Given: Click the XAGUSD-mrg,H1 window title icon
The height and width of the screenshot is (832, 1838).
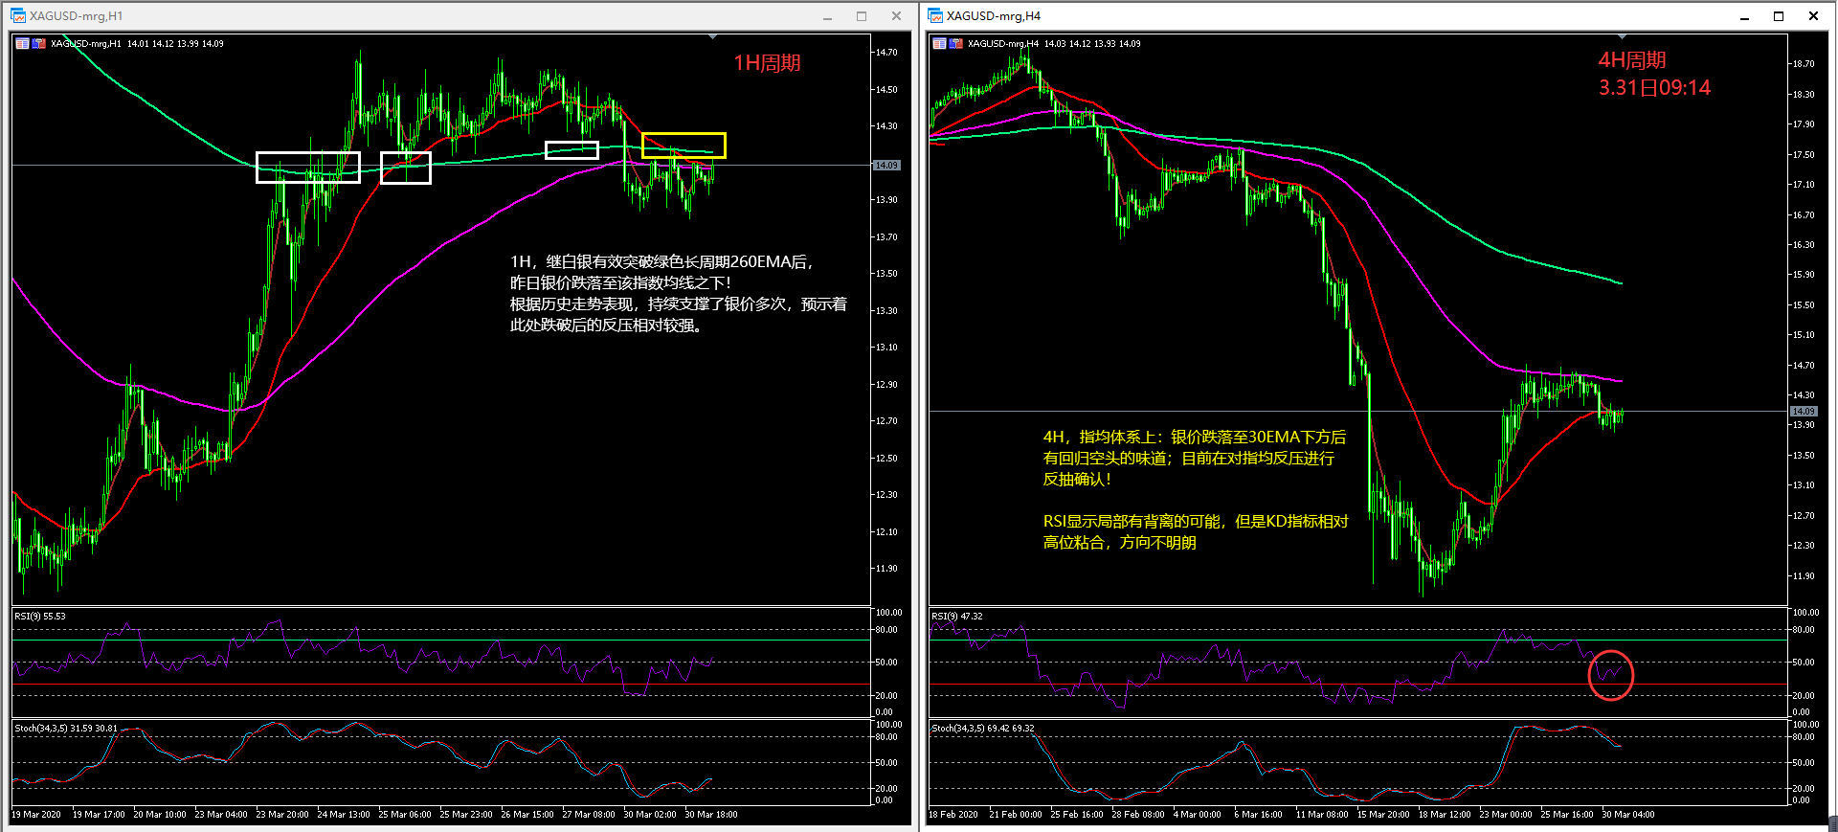Looking at the screenshot, I should tap(17, 15).
